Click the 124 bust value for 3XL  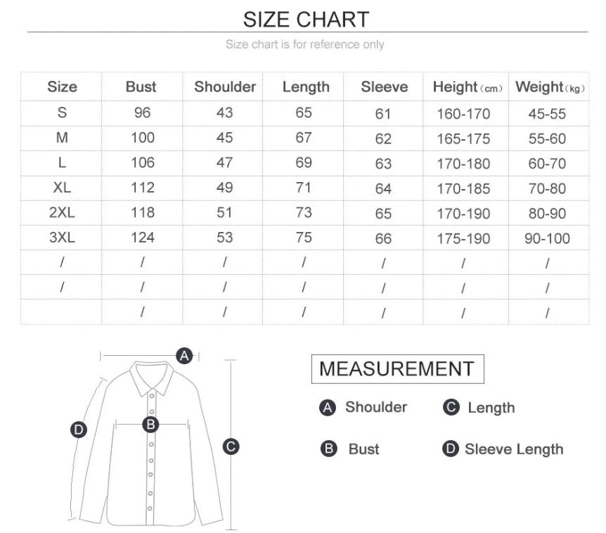point(143,238)
